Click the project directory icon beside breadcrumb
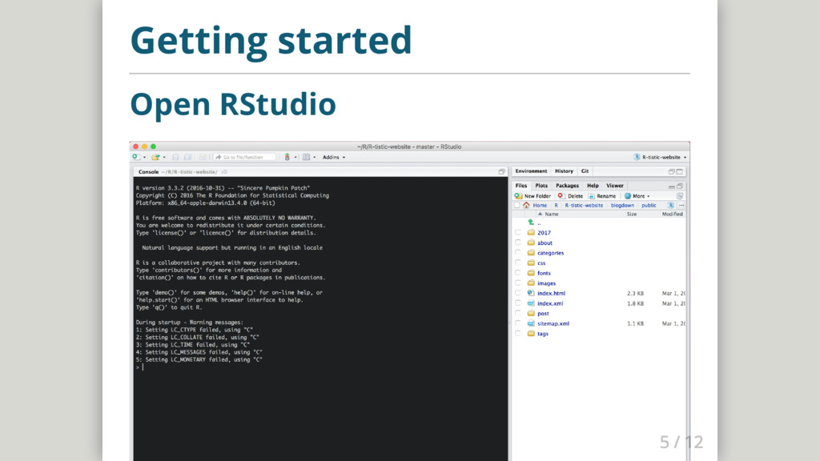The image size is (820, 461). coord(670,206)
